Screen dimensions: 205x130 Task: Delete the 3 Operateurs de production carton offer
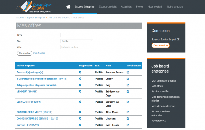click(x=80, y=79)
